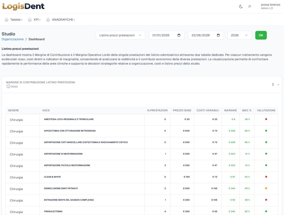
Task: Click the € 30 base price
Action: pos(187,119)
